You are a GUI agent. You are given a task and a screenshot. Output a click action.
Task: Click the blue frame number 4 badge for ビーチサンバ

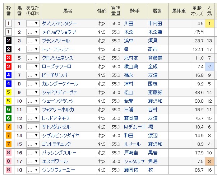coord(8,75)
